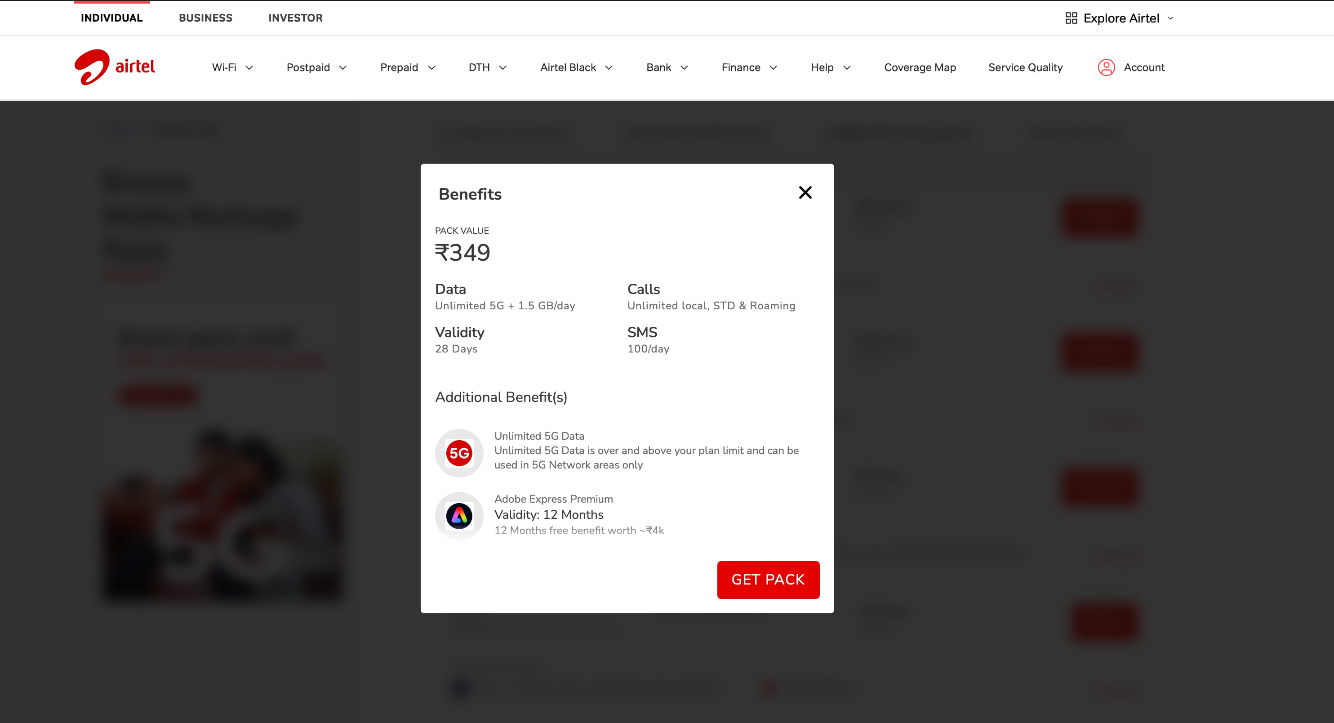The height and width of the screenshot is (723, 1334).
Task: Click the Account profile icon
Action: point(1106,67)
